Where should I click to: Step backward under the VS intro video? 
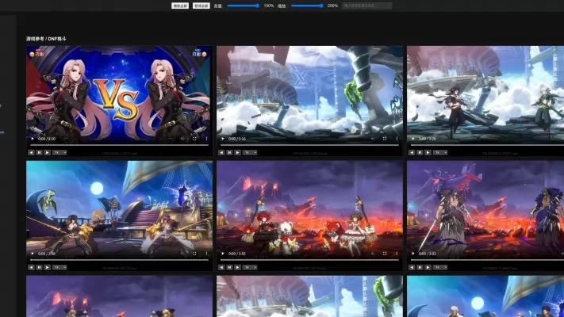31,152
